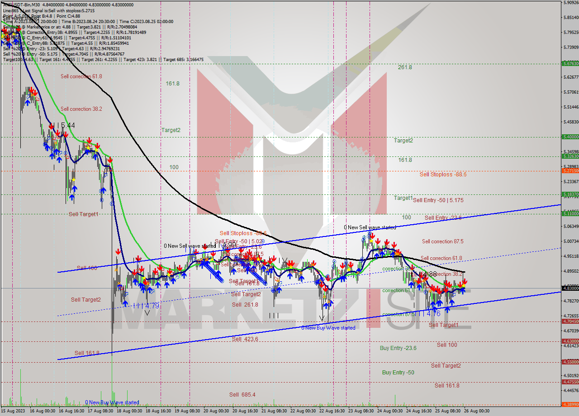Click the 4.55000 price level tag

(x=570, y=362)
